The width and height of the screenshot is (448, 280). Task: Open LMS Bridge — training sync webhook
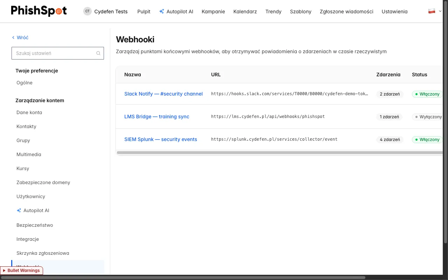pos(157,117)
